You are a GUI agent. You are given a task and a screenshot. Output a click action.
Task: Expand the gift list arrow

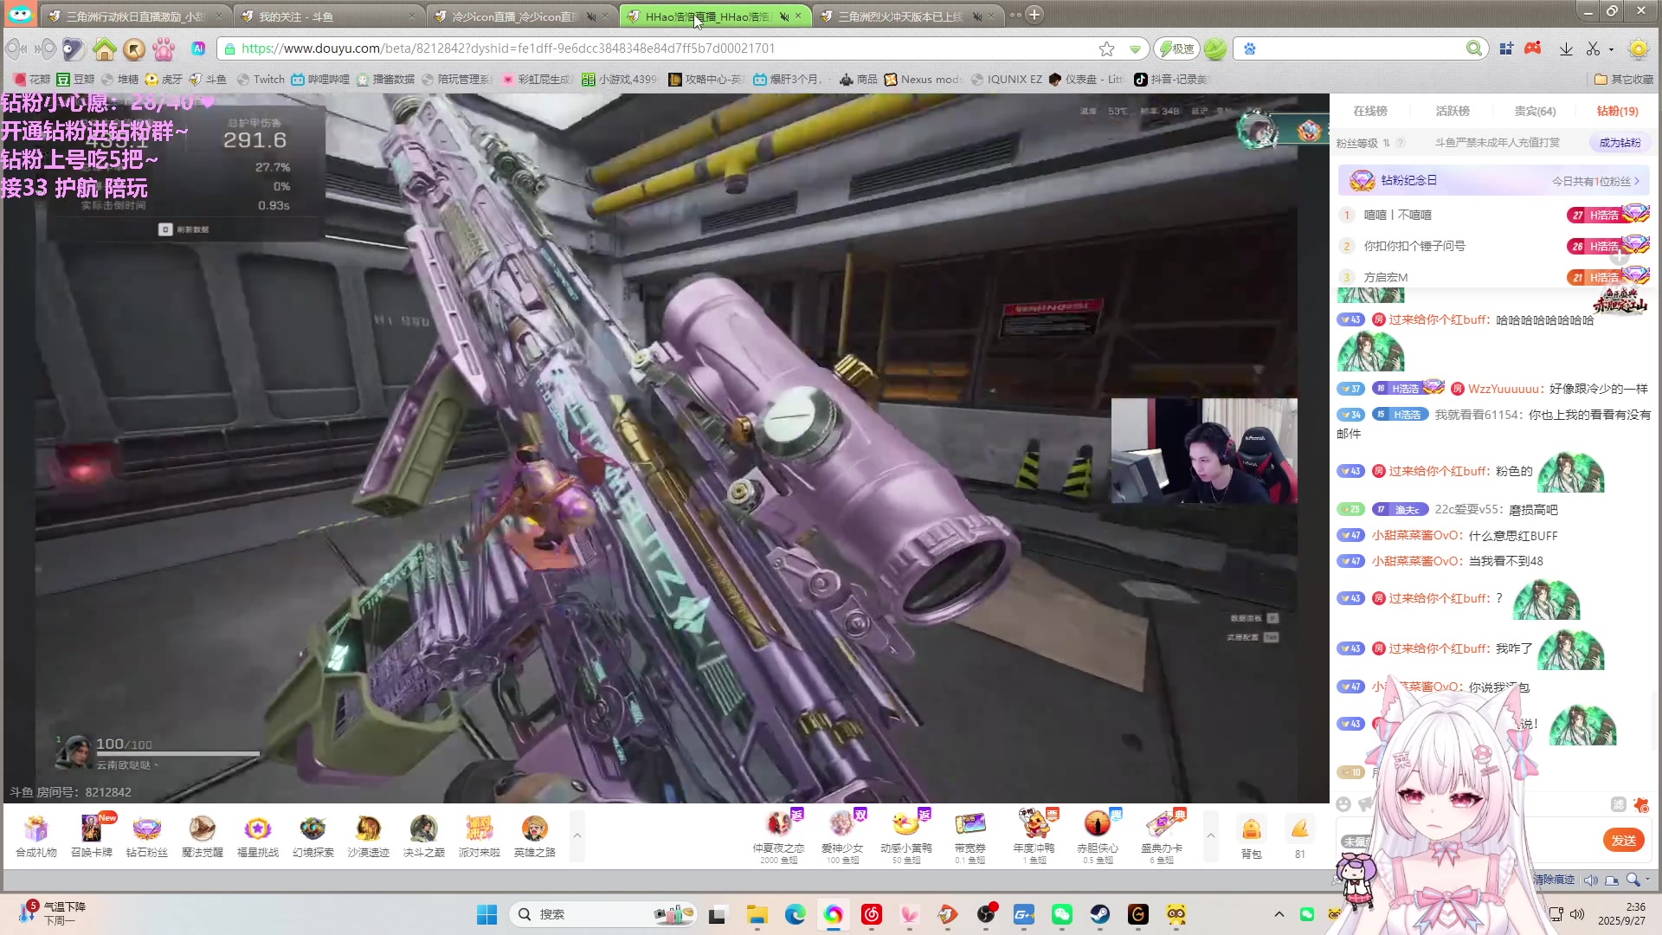click(x=1211, y=835)
